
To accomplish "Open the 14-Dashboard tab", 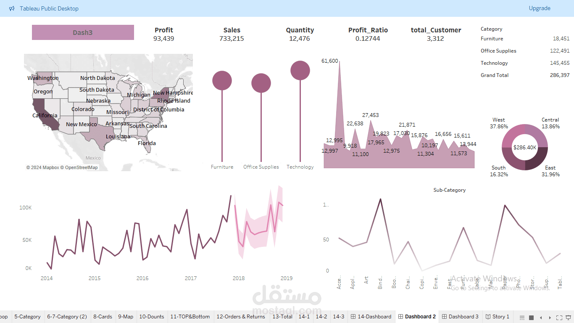I will [371, 317].
